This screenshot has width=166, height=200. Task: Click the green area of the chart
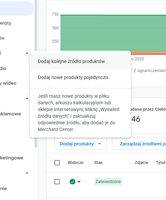tap(113, 33)
